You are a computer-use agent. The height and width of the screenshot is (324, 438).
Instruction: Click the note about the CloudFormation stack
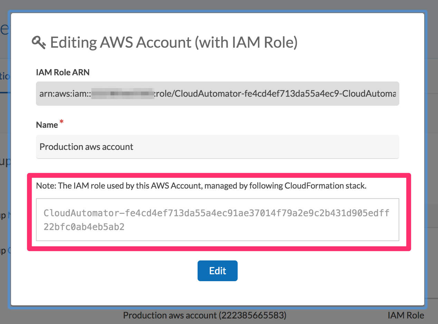[201, 186]
